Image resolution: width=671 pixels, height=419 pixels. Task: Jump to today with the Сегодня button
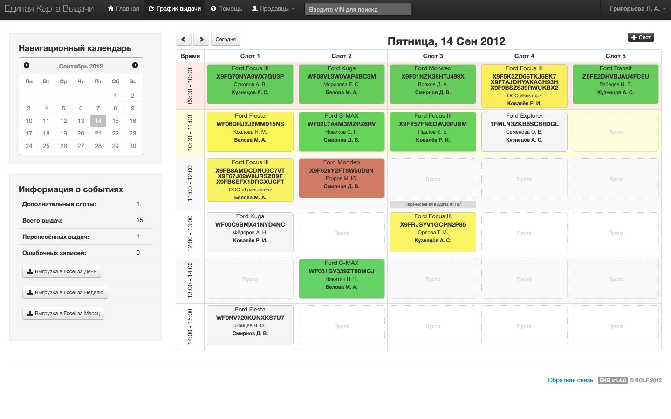pos(226,40)
